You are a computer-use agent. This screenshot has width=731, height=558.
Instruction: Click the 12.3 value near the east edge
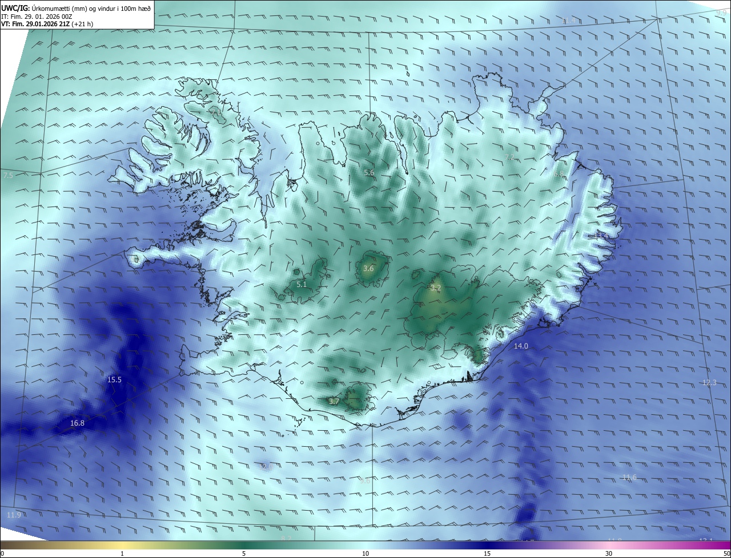tap(709, 382)
